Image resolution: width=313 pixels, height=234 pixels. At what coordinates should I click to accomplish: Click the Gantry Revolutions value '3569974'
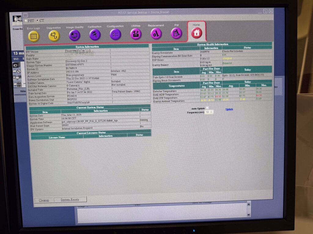click(x=205, y=52)
